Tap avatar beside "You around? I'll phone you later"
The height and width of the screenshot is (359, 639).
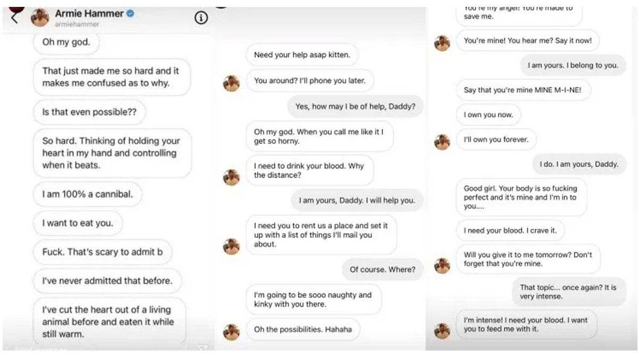point(231,83)
